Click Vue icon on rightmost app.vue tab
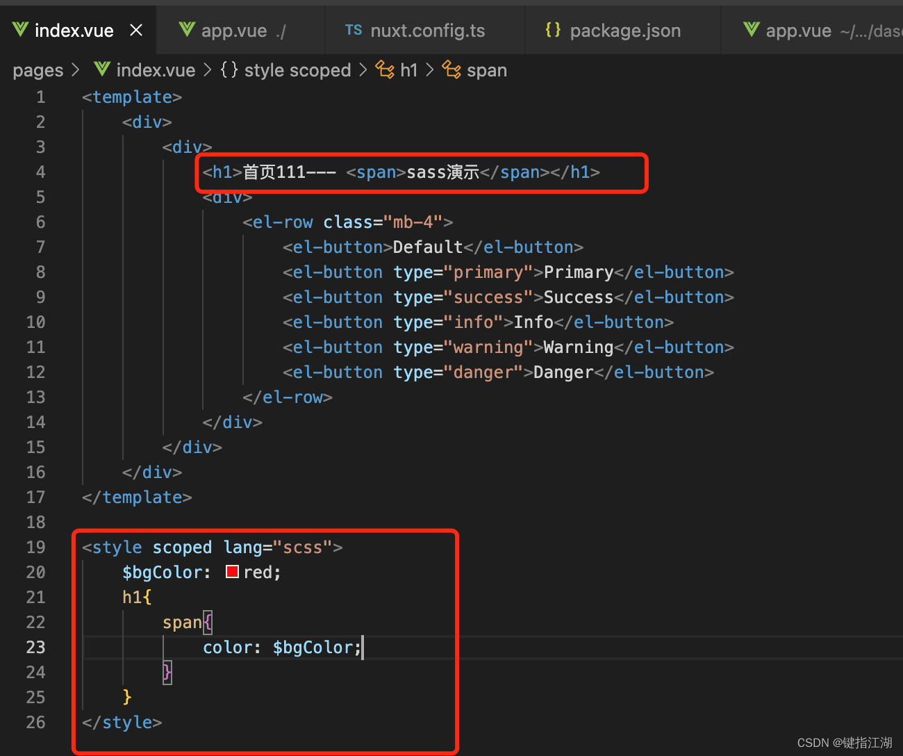Viewport: 903px width, 756px height. pos(752,29)
